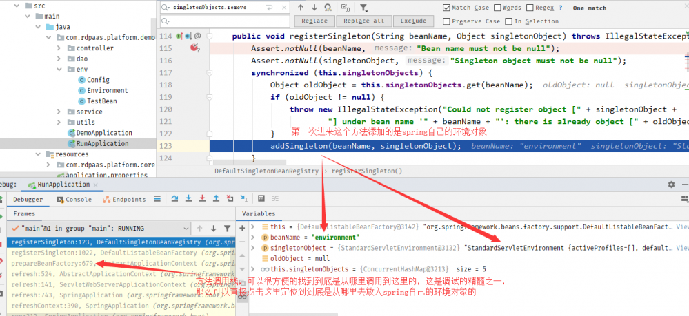Image resolution: width=689 pixels, height=316 pixels.
Task: Switch to the Console tab
Action: [74, 199]
